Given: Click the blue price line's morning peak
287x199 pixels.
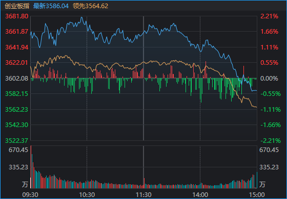Looking at the screenshot, I should click(81, 17).
